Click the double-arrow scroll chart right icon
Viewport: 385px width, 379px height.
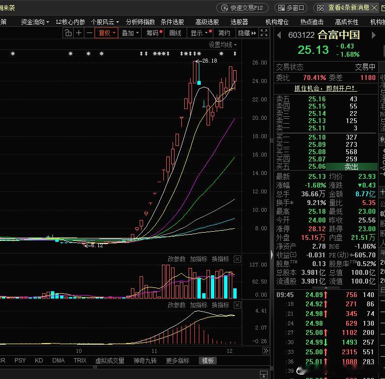266,350
